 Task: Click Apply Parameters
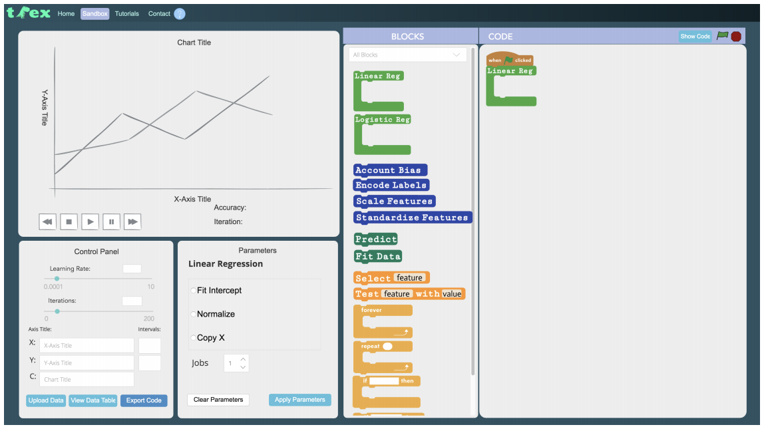pos(299,400)
